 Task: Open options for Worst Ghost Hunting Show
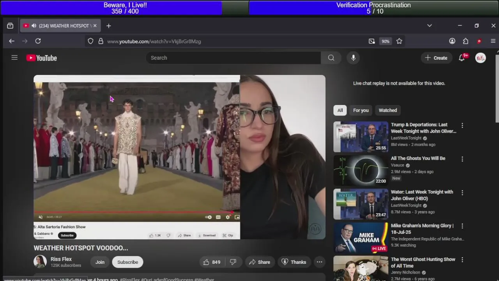pyautogui.click(x=462, y=260)
